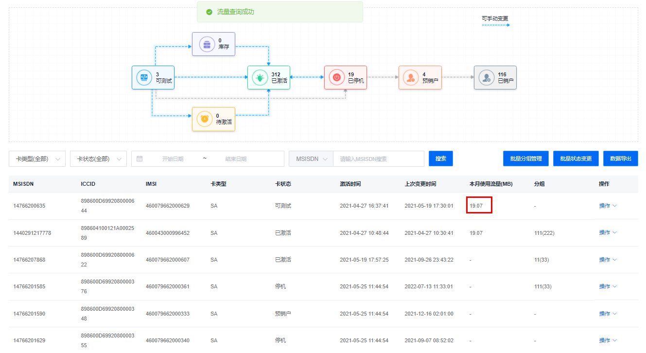Focus the MSISDN search input field
This screenshot has width=646, height=353.
[378, 159]
